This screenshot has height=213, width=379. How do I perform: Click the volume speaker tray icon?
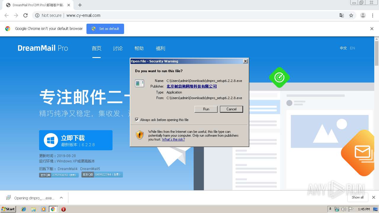pyautogui.click(x=344, y=209)
